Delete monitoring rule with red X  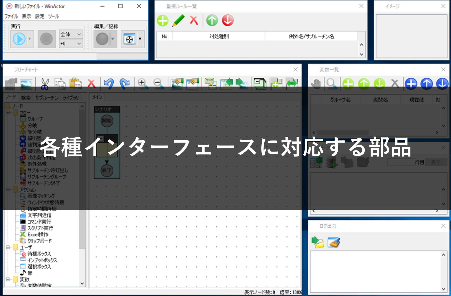(x=194, y=21)
